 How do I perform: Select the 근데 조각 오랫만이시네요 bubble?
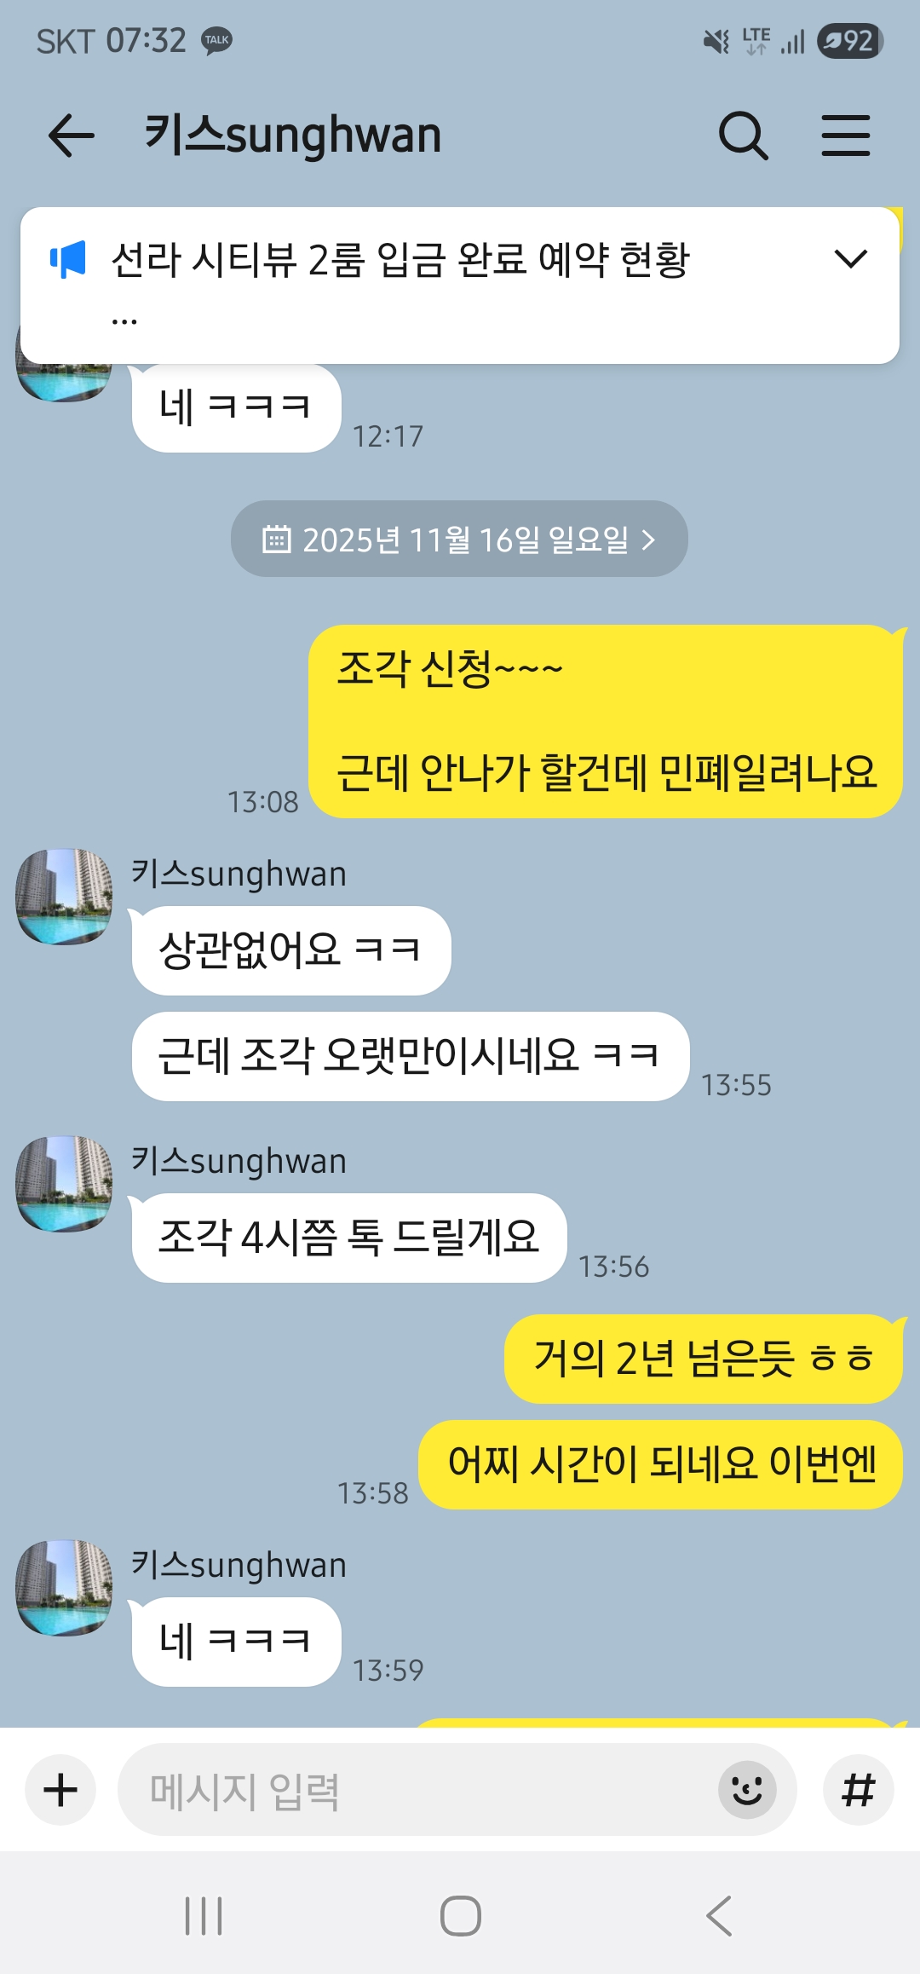(411, 1056)
